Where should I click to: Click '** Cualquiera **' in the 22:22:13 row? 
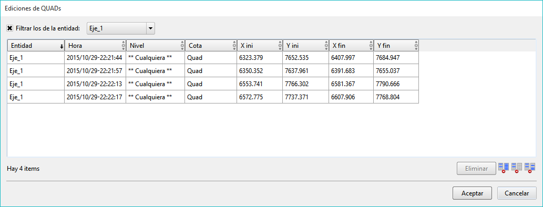pos(156,84)
